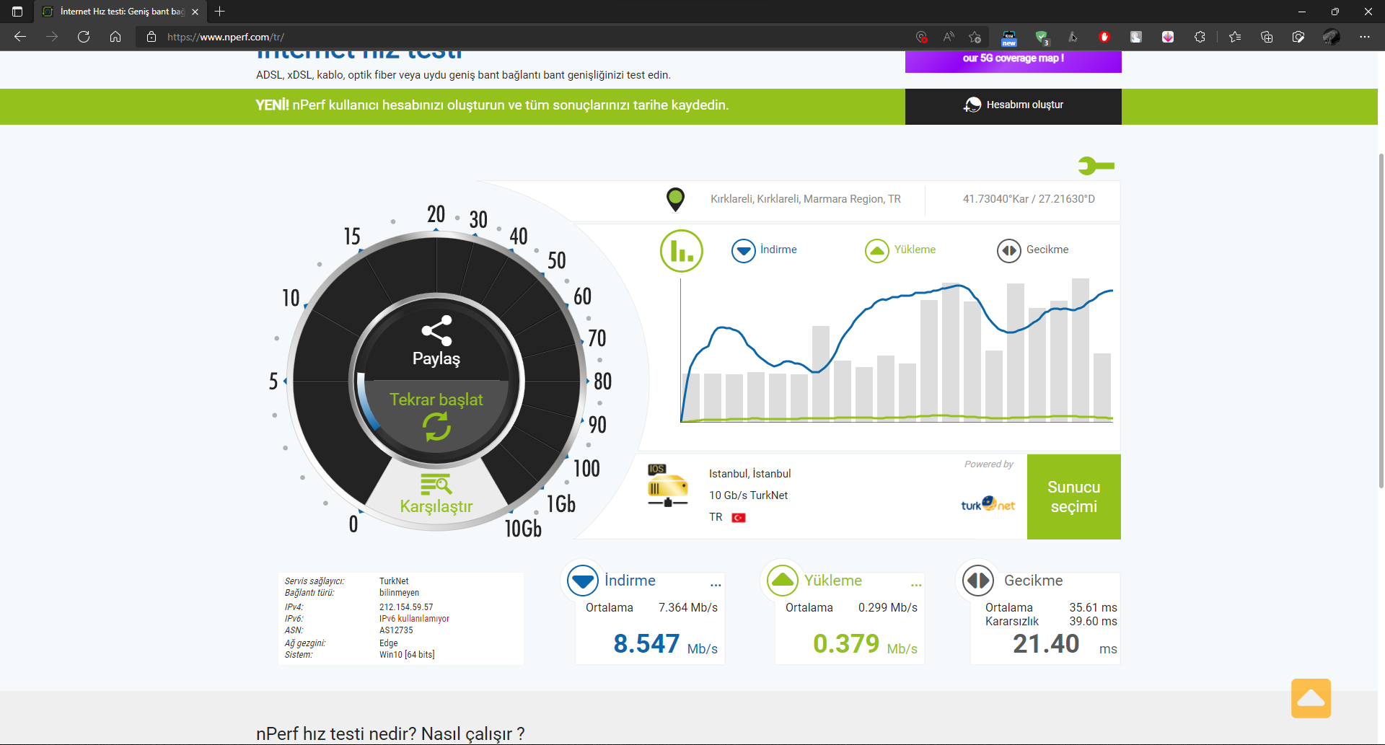
Task: Open the AdGuard shield extension
Action: 1041,37
